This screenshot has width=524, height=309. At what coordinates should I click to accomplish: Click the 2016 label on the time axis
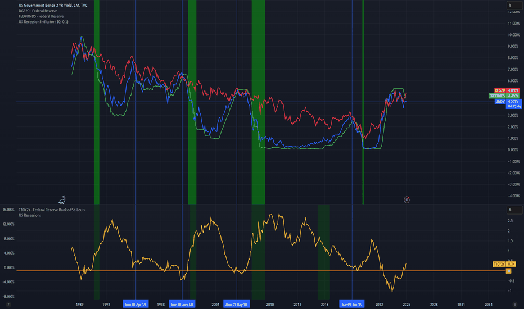coord(324,305)
